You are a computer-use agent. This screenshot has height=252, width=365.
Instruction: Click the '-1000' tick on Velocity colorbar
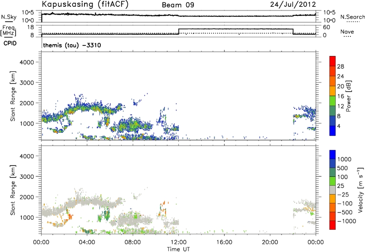point(346,221)
